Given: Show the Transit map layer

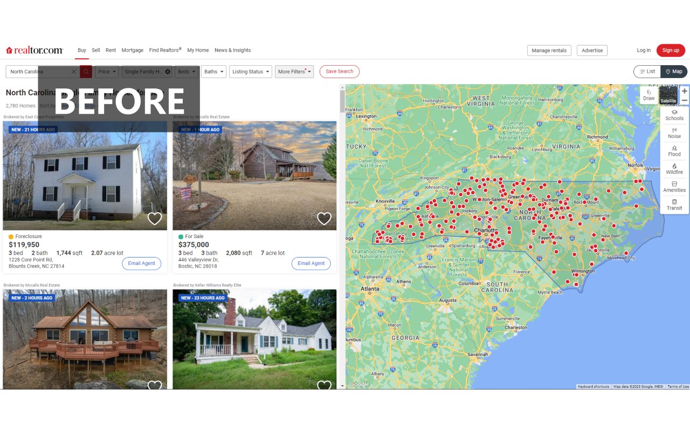Looking at the screenshot, I should 674,205.
